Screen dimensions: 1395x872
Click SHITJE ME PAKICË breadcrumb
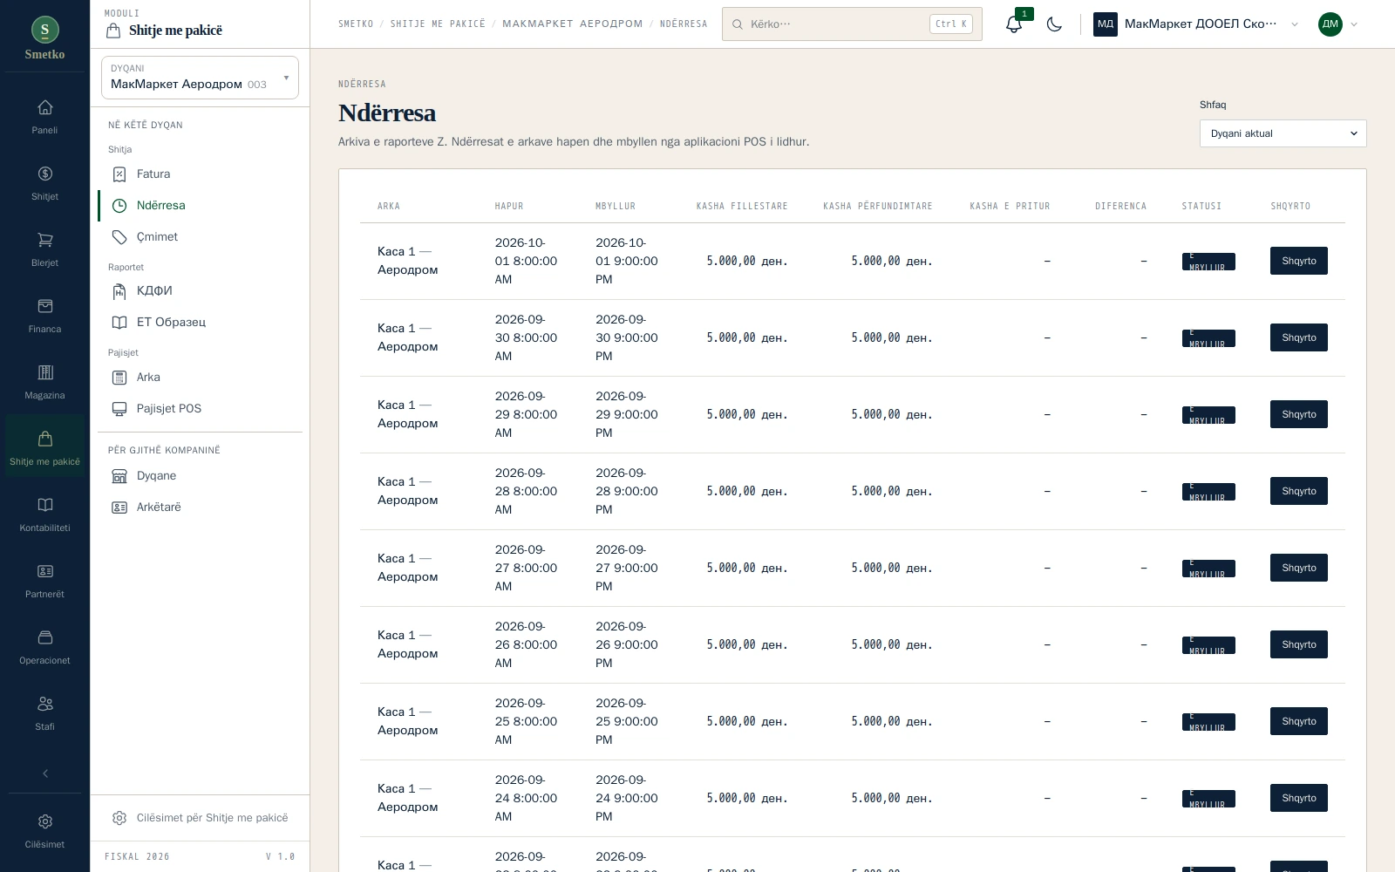[438, 24]
